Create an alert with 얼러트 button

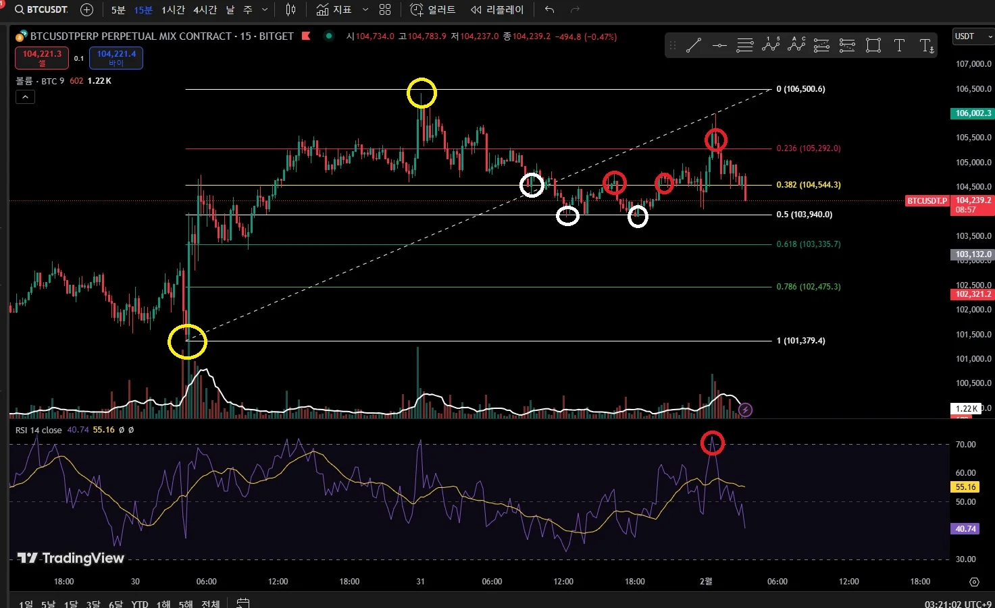click(433, 9)
